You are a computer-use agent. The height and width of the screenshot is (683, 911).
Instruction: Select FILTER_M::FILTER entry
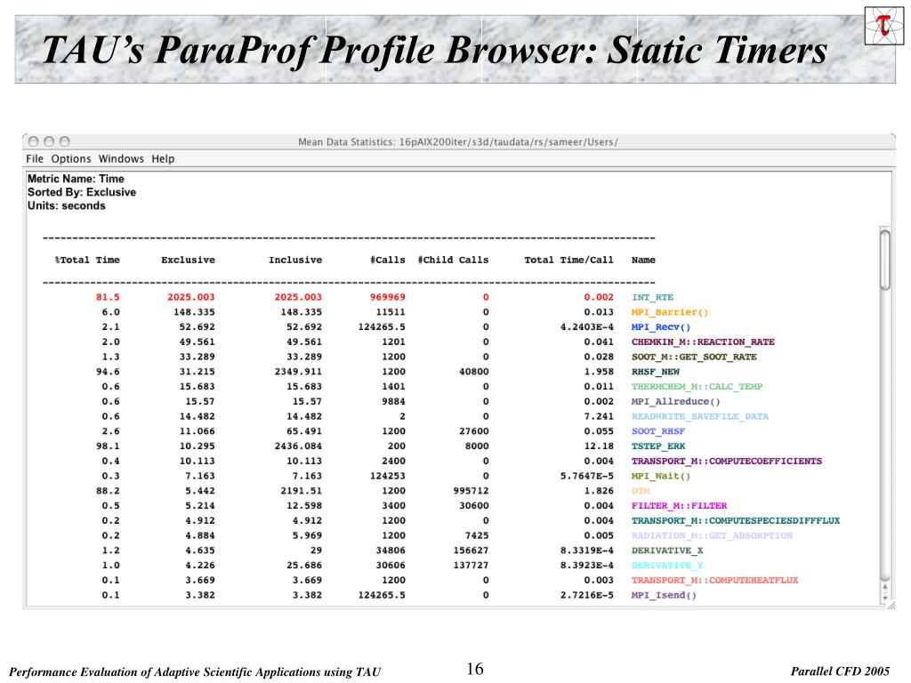tap(679, 506)
